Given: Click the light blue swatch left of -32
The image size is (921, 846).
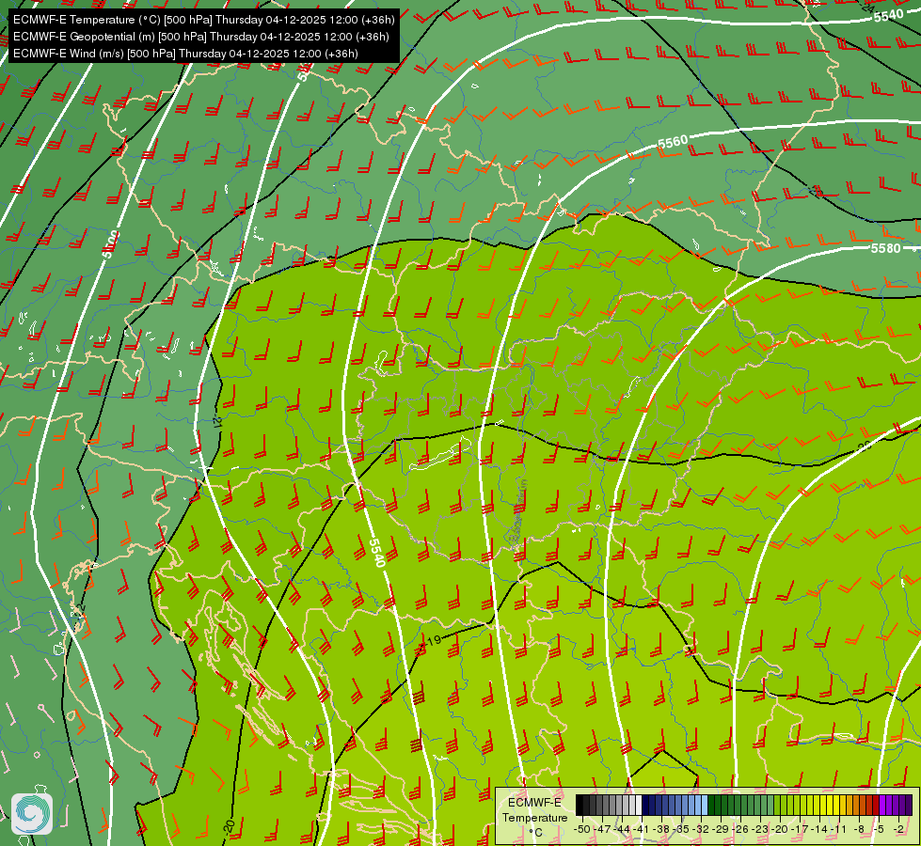Looking at the screenshot, I should pyautogui.click(x=705, y=805).
